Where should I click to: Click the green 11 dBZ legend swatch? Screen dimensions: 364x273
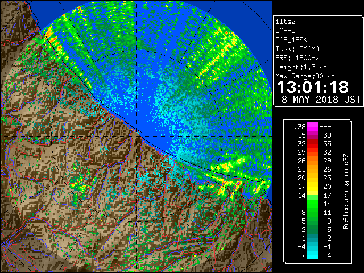coord(313,204)
